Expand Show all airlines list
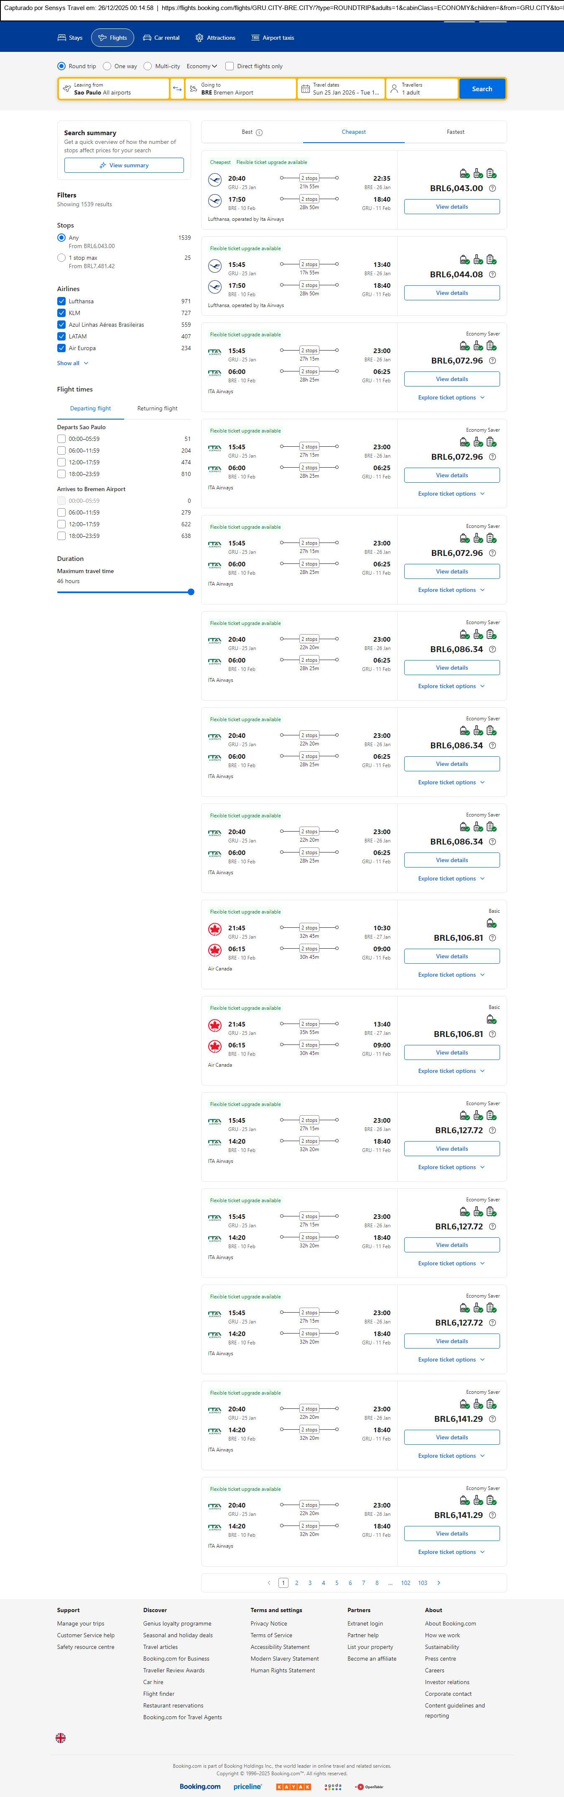 click(72, 363)
